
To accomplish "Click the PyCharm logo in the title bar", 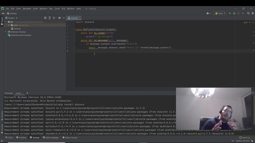I will (x=2, y=8).
